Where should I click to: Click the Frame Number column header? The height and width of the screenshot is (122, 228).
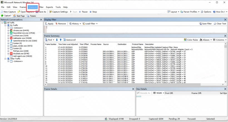point(51,44)
